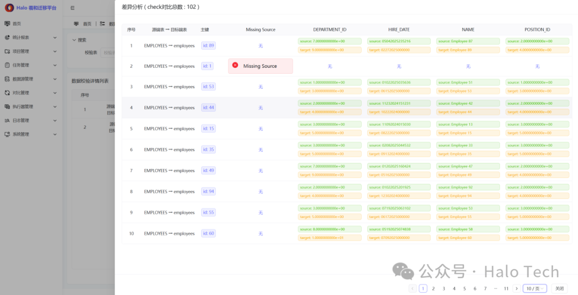Click the HIRE_DATE column header
The width and height of the screenshot is (578, 295).
[x=399, y=29]
